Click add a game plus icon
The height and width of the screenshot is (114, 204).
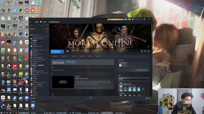point(31,98)
